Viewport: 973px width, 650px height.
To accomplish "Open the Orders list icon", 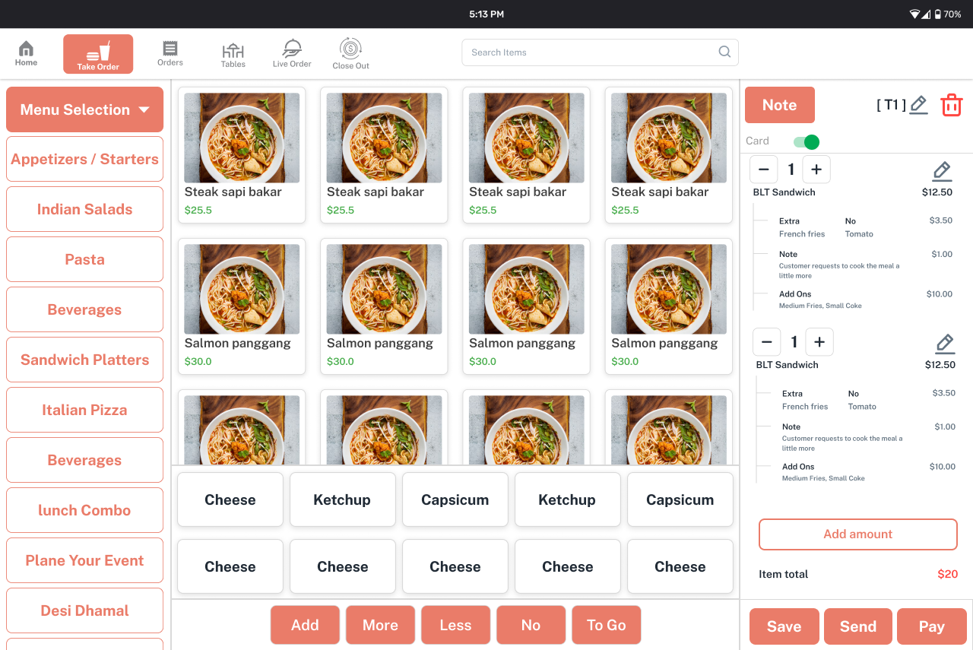I will pyautogui.click(x=170, y=53).
